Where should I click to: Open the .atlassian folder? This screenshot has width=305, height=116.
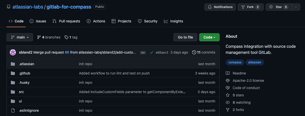tap(26, 64)
